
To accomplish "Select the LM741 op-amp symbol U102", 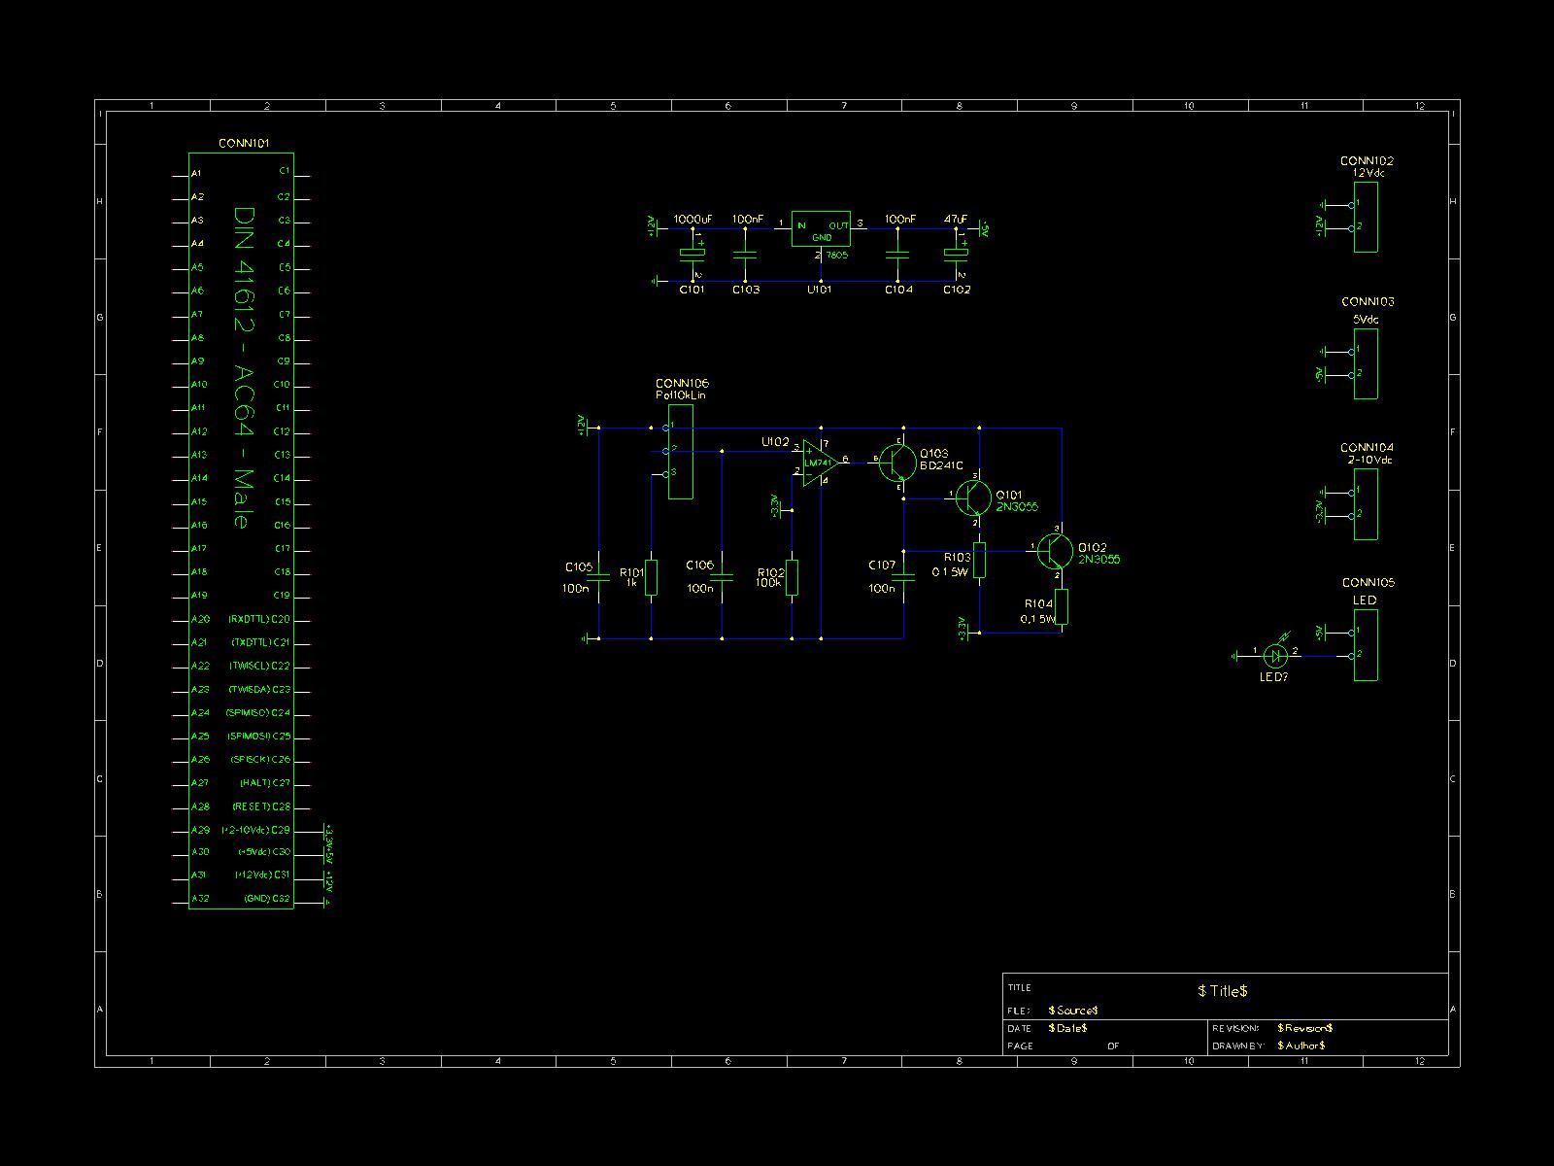I will click(819, 463).
